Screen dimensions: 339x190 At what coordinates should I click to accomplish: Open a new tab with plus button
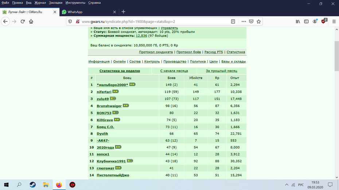(124, 12)
